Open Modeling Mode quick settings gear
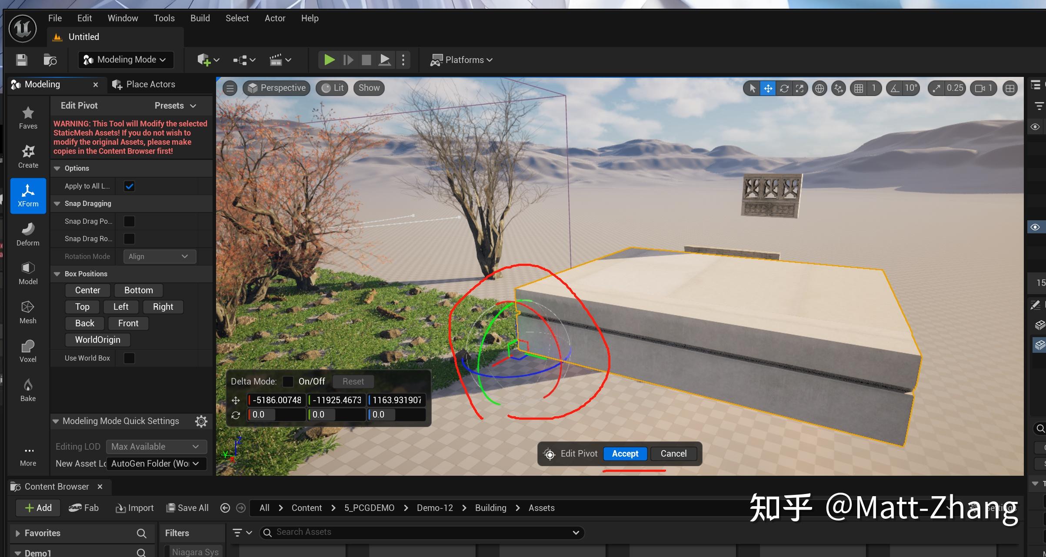Screen dimensions: 1046x557 pyautogui.click(x=201, y=421)
